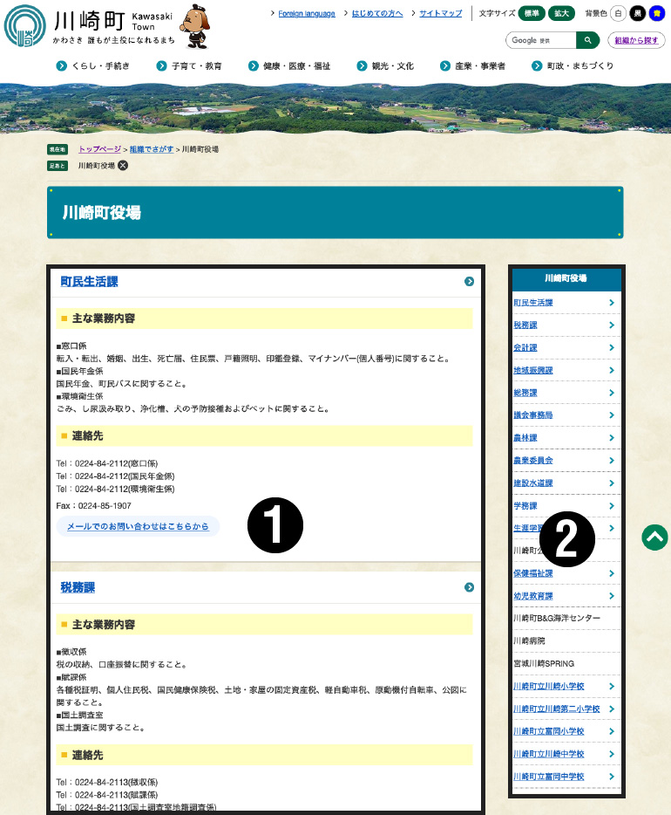Open 建設水道課 in the sidebar
The height and width of the screenshot is (815, 671).
click(x=533, y=483)
